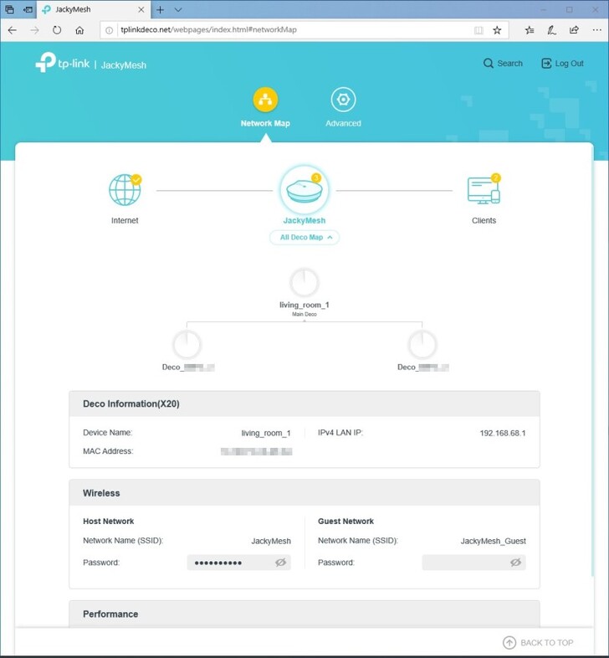Image resolution: width=609 pixels, height=658 pixels.
Task: Add this page to favorites
Action: (497, 30)
